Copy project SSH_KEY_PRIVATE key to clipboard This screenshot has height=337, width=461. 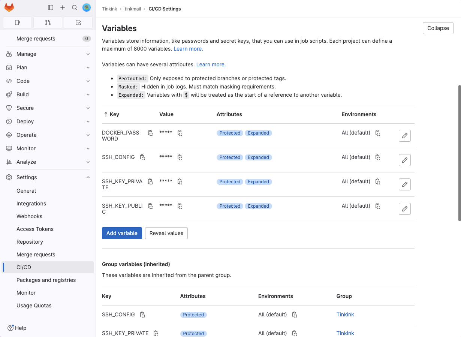click(x=150, y=181)
